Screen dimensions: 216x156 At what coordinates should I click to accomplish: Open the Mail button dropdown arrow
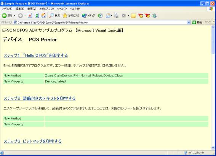(x=112, y=16)
